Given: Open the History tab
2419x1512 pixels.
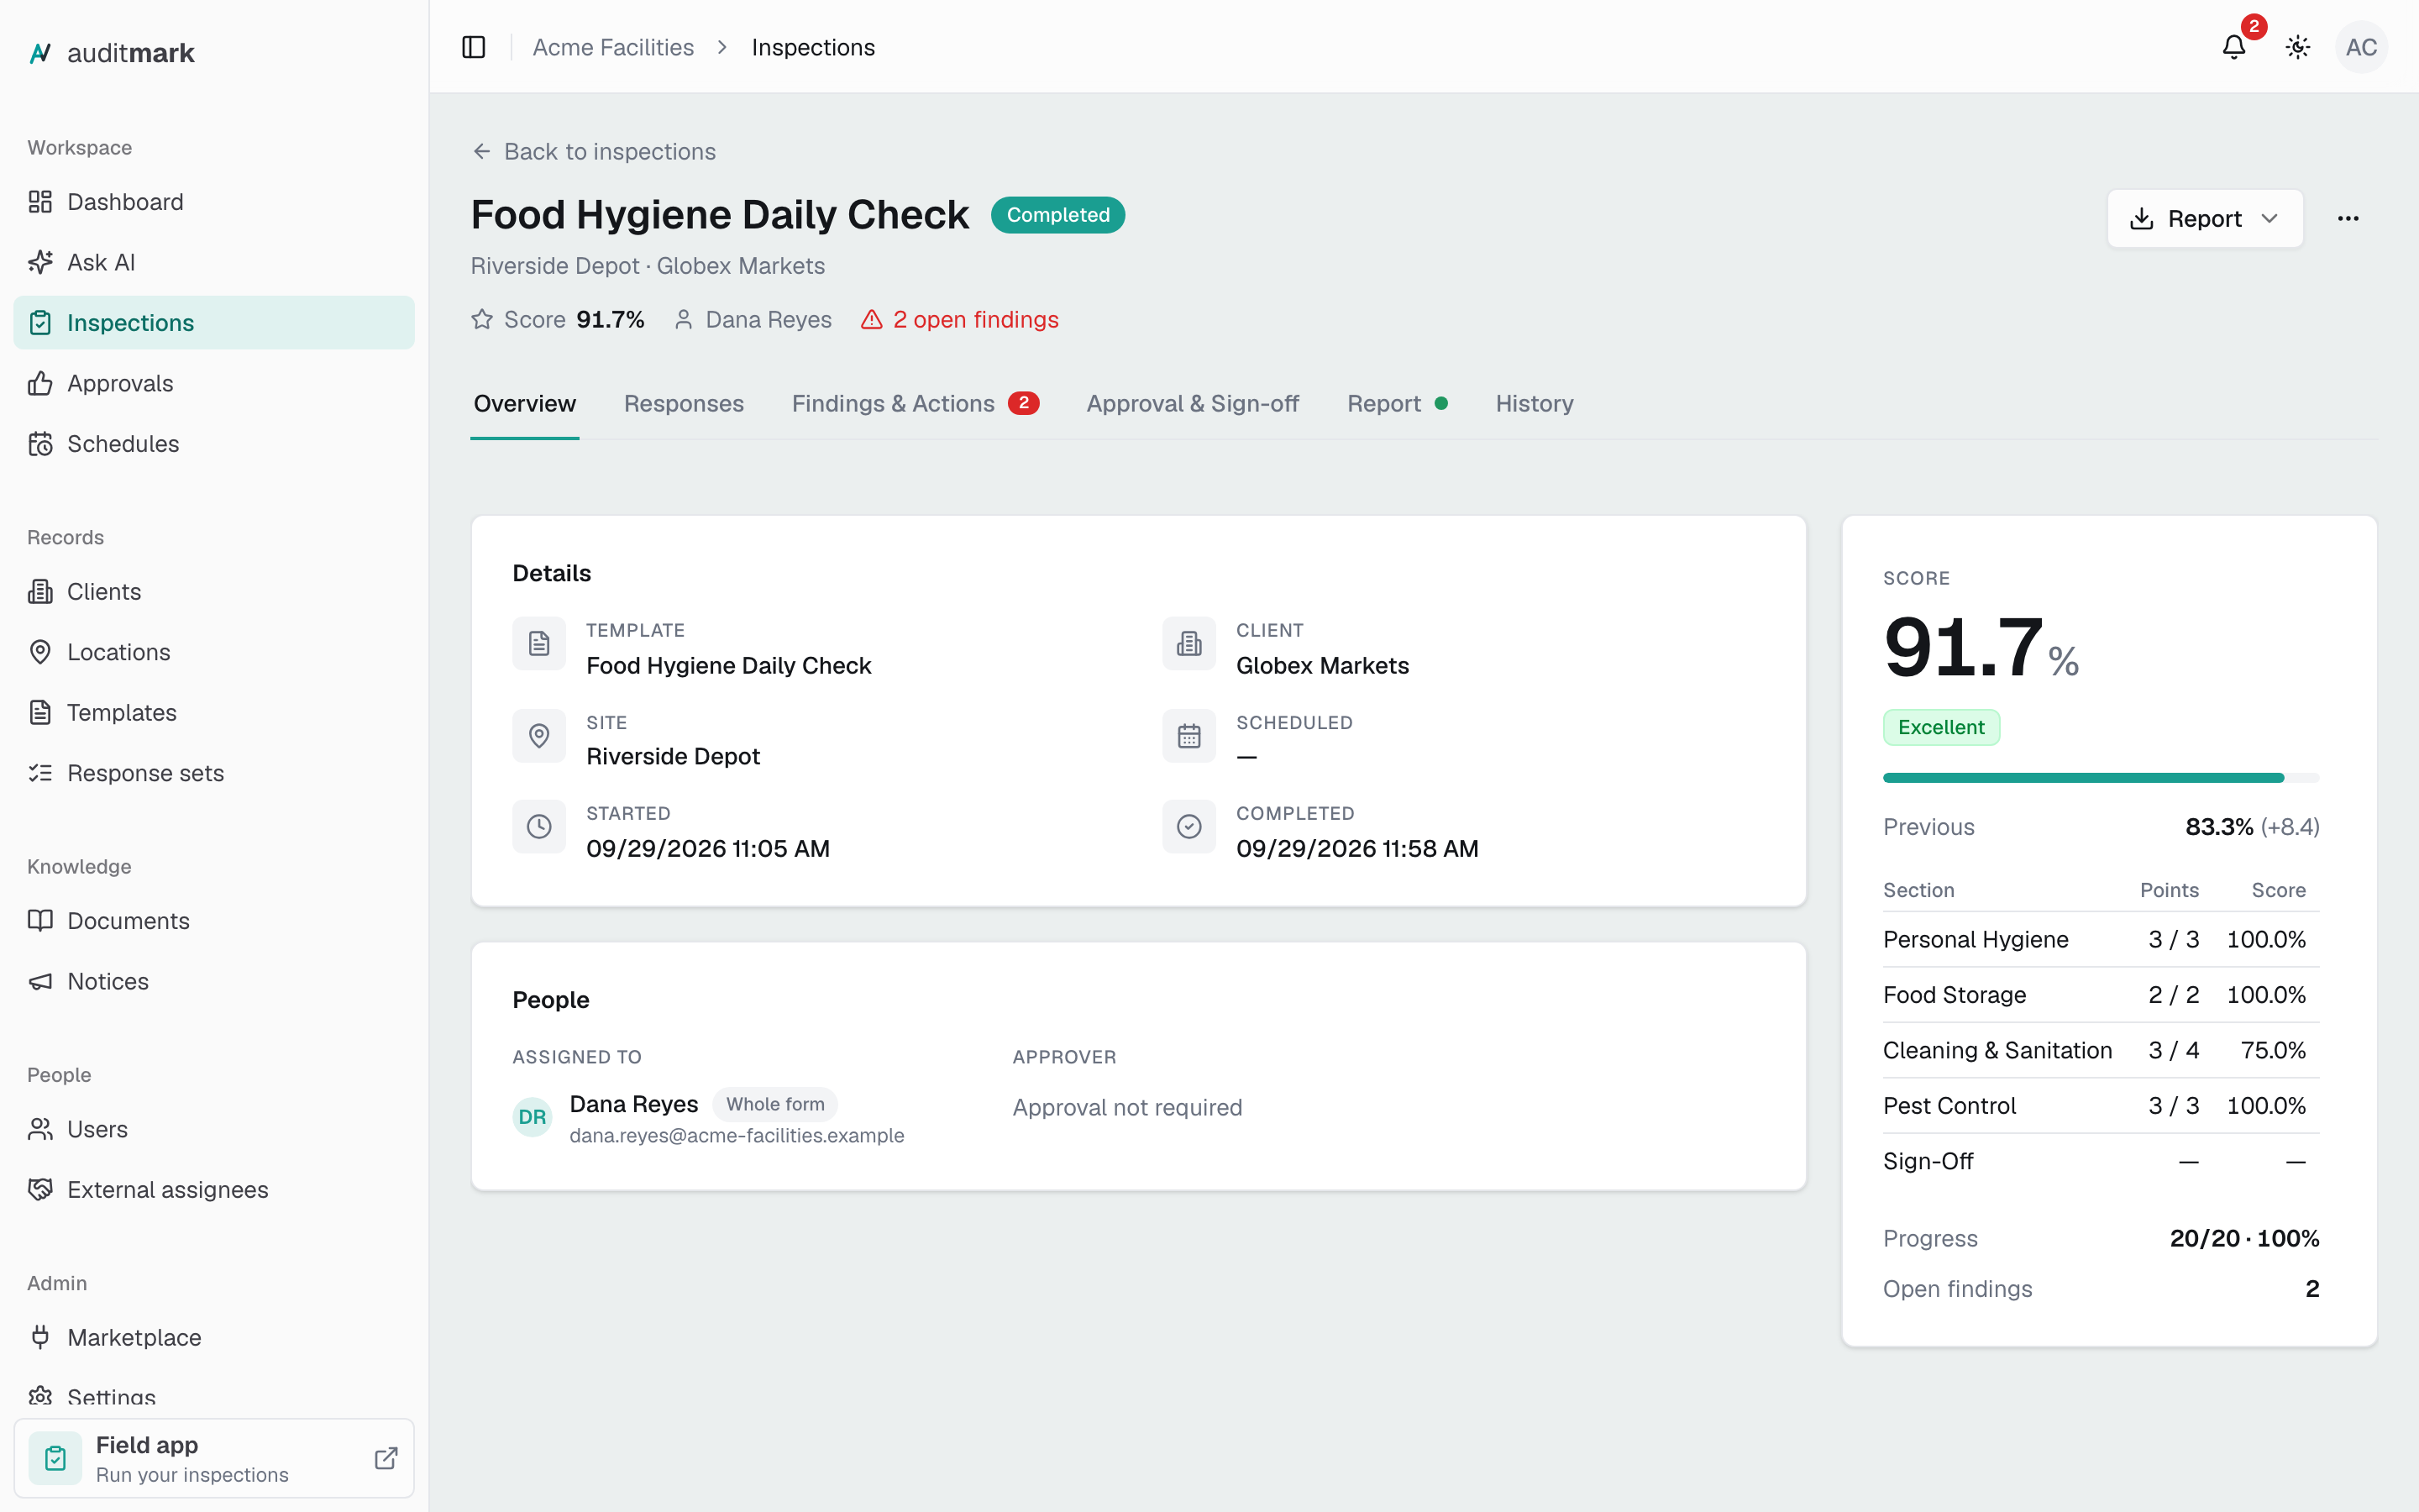Looking at the screenshot, I should tap(1535, 403).
